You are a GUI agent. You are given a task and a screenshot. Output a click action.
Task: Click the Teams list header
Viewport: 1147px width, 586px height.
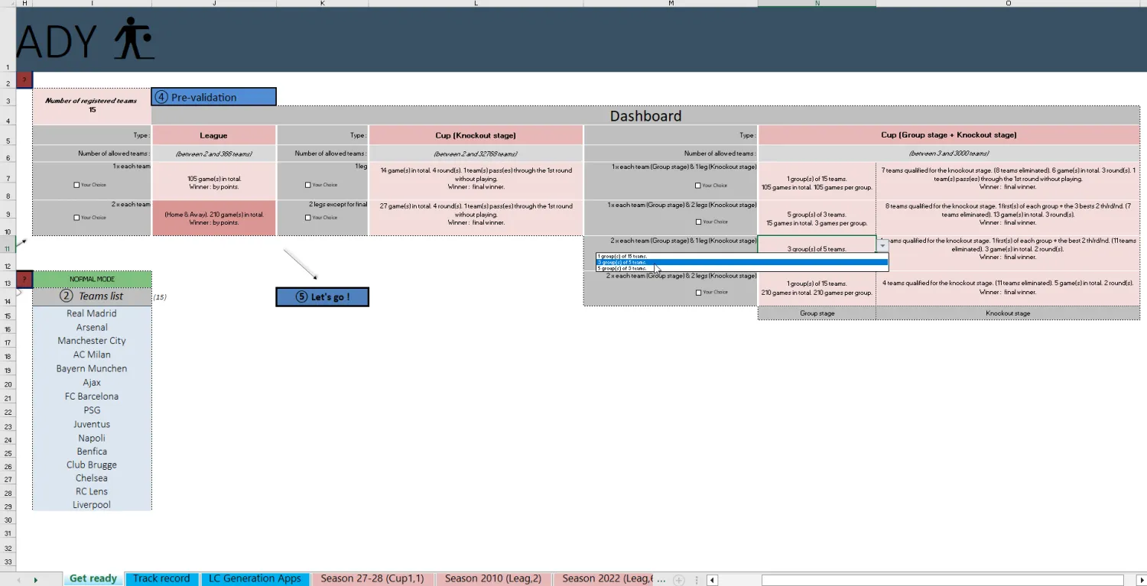click(92, 296)
